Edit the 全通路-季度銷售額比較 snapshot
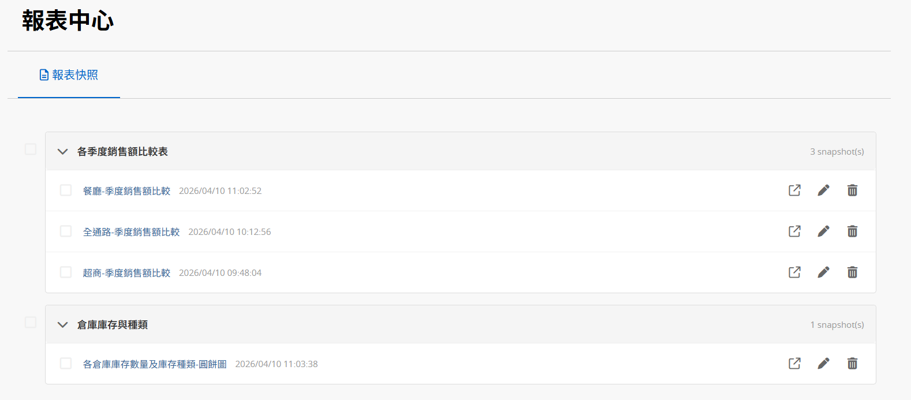911x400 pixels. pyautogui.click(x=823, y=231)
